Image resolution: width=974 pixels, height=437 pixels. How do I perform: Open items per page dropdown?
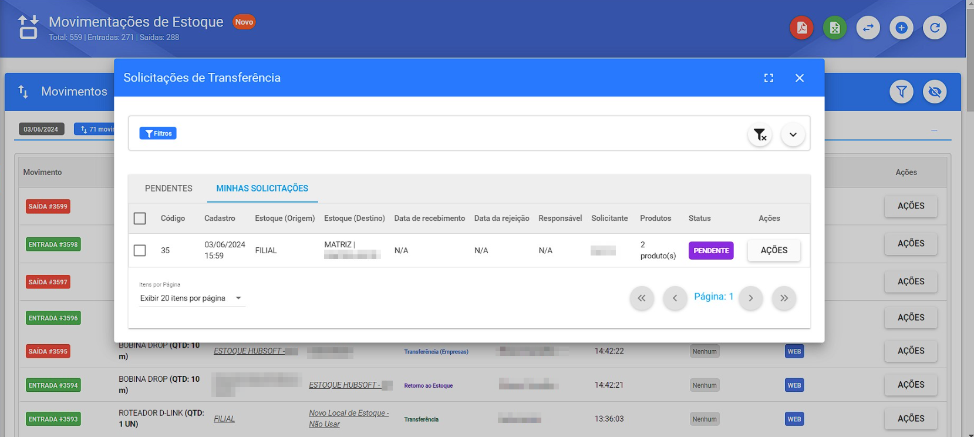coord(191,298)
